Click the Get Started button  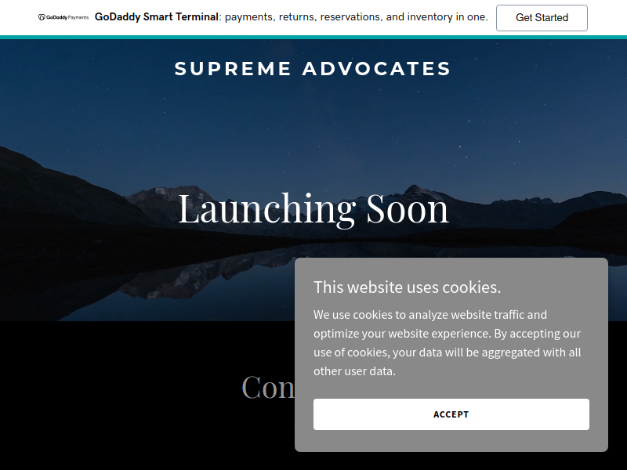pos(542,17)
